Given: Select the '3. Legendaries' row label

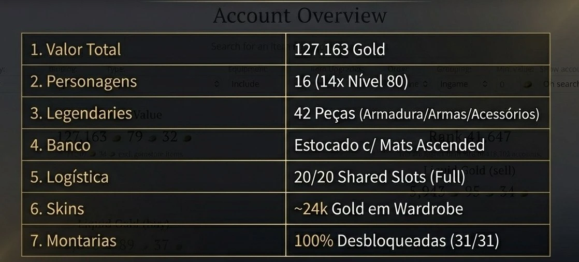Looking at the screenshot, I should (x=81, y=113).
